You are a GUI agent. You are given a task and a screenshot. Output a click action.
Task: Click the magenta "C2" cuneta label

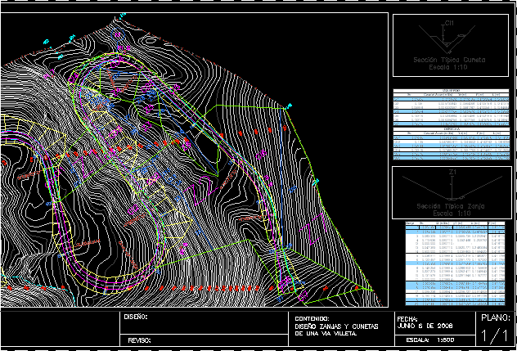coord(133,209)
